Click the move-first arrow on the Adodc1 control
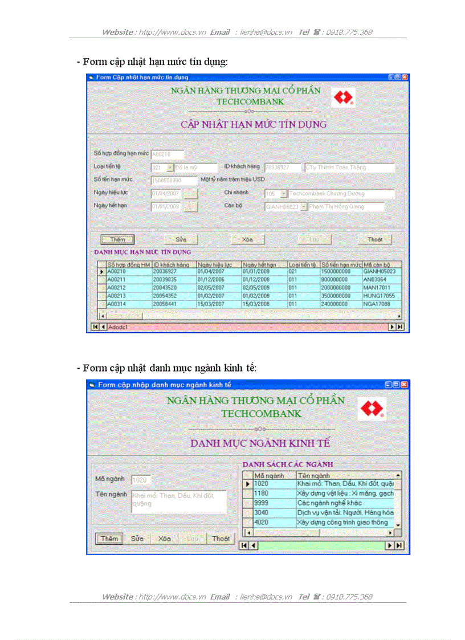Viewport: 465px width, 640px height. (x=95, y=327)
